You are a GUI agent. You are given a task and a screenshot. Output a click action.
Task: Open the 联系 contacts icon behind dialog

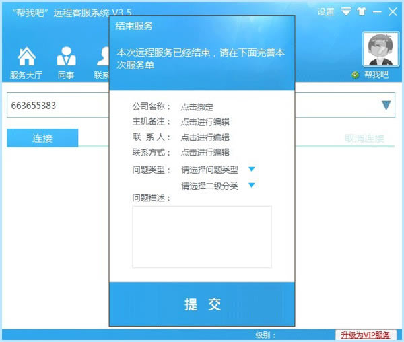pos(102,63)
